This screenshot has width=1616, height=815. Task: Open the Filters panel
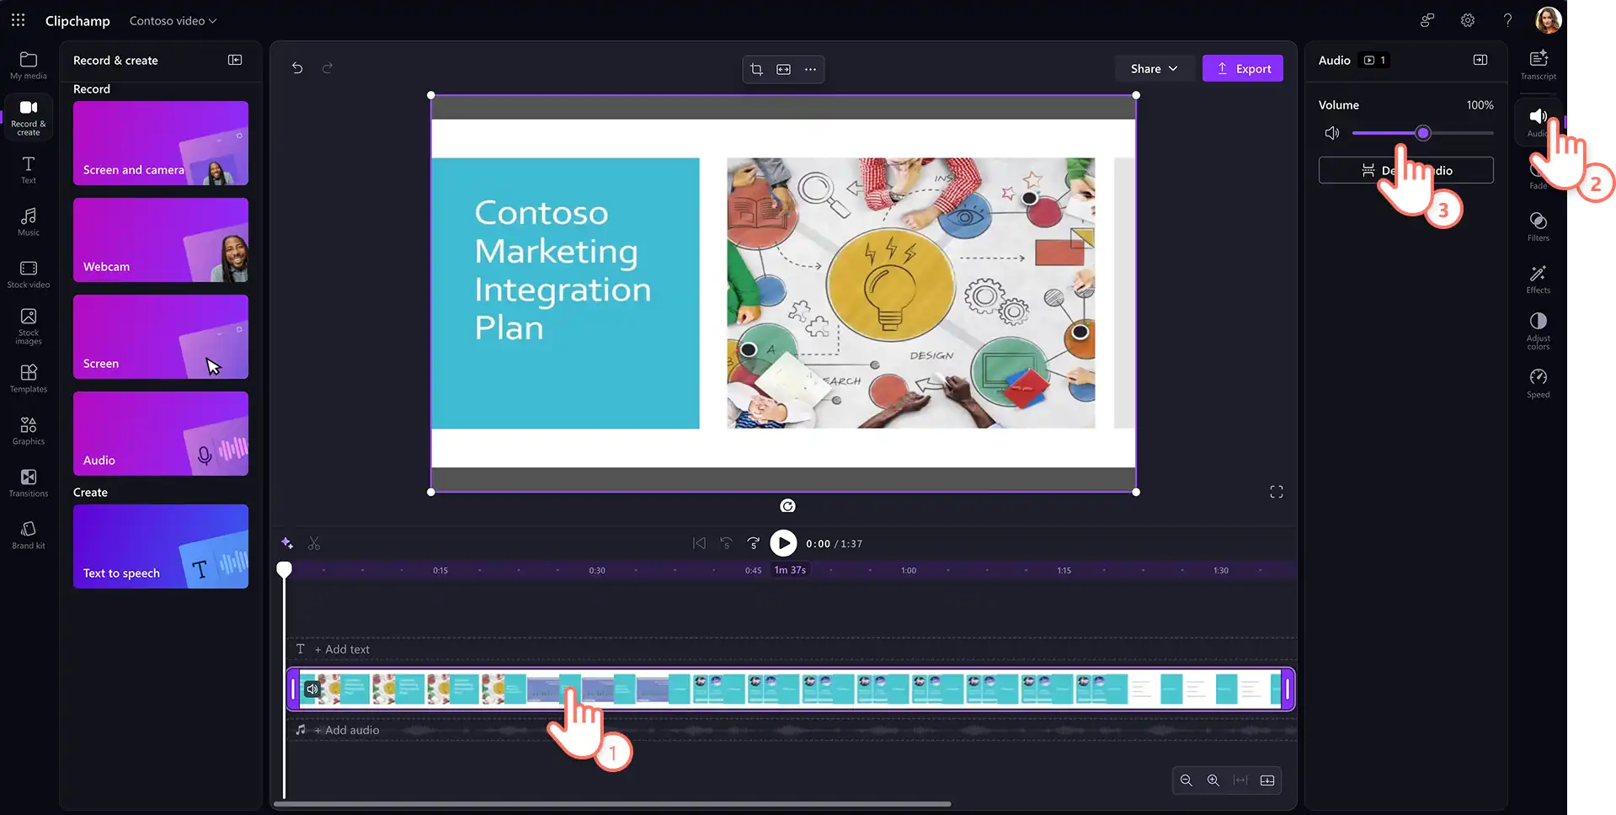[1538, 226]
